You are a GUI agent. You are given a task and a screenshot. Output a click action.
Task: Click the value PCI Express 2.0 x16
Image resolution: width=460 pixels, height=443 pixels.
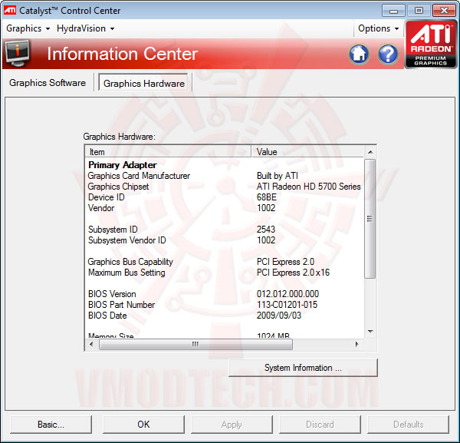pos(293,273)
